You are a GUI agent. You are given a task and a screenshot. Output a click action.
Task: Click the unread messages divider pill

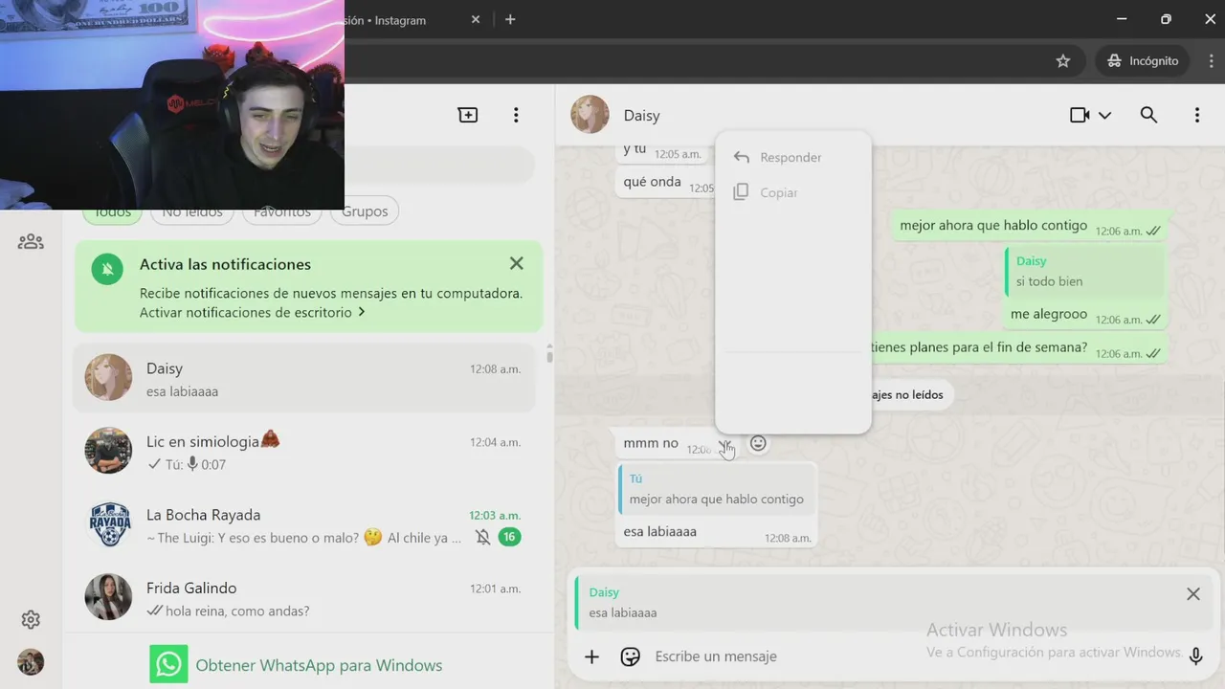907,394
